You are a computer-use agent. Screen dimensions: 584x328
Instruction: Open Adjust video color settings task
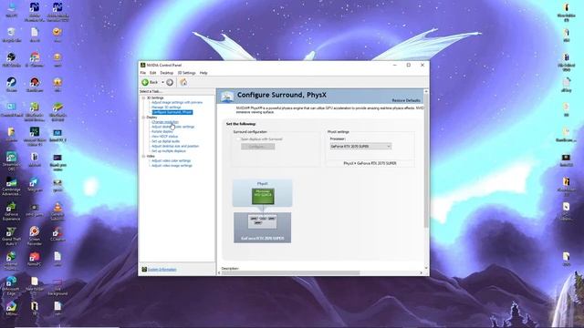(171, 160)
